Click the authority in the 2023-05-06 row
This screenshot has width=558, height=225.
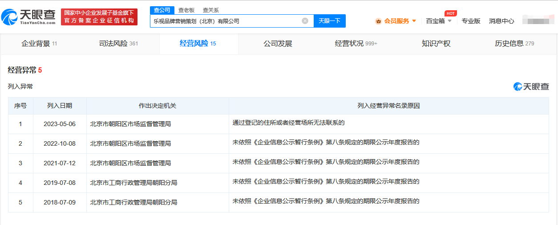tap(130, 124)
